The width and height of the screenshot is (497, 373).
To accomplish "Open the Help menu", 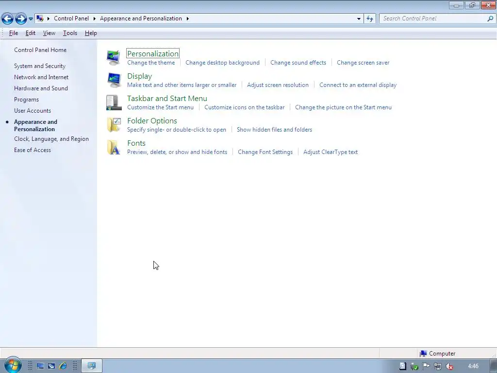I will coord(91,33).
